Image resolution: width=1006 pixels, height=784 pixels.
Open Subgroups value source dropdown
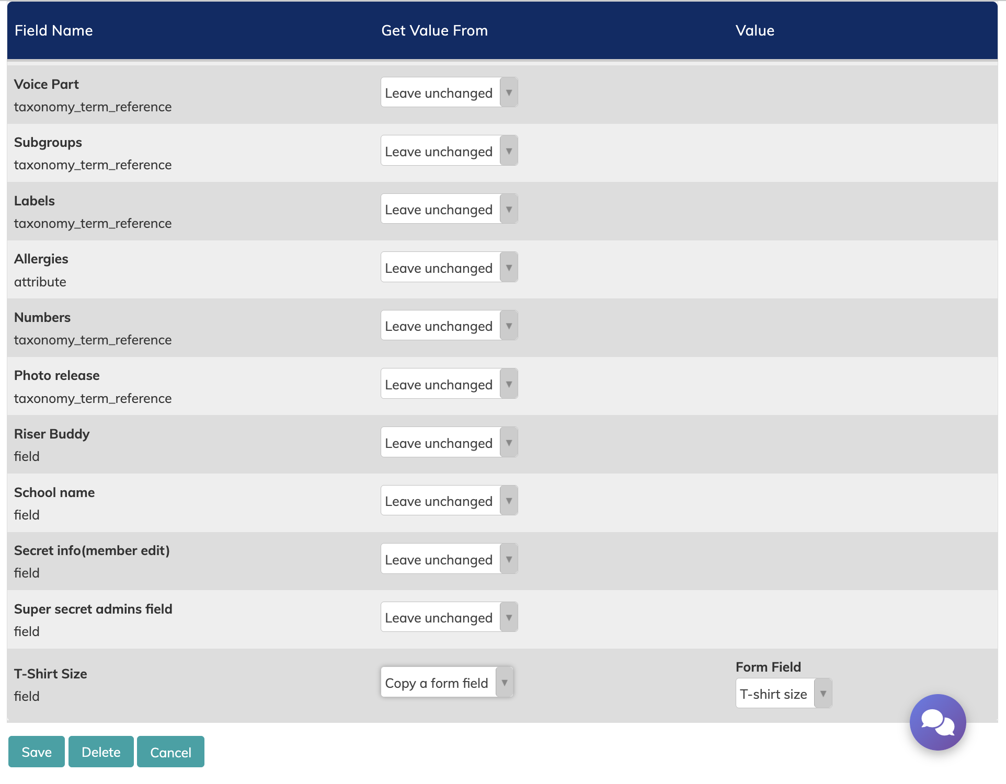point(449,151)
